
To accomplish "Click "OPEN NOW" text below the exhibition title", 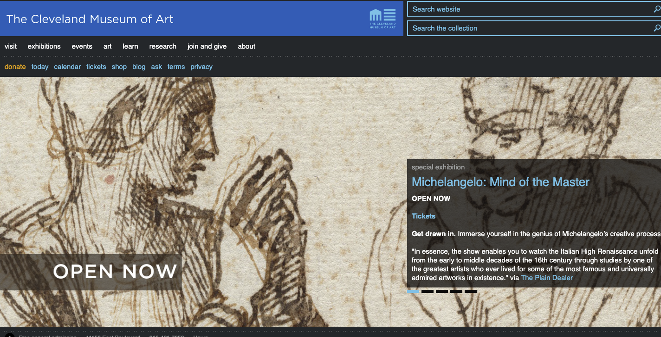I will (431, 199).
